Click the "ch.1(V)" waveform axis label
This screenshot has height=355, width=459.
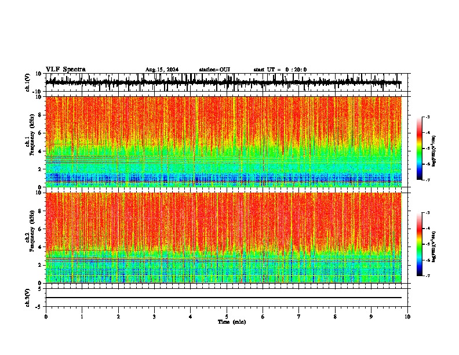point(28,82)
